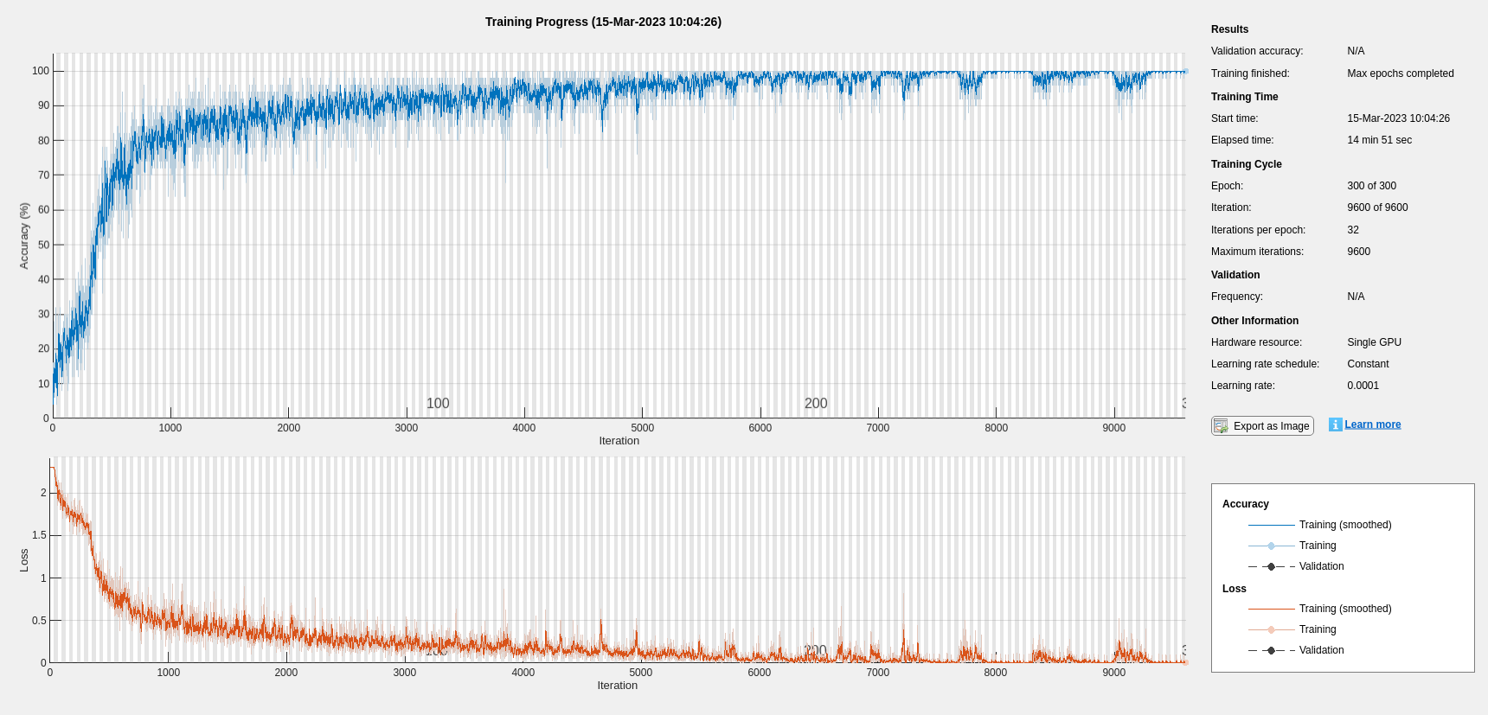Select the 'Max epochs completed' value

[x=1400, y=73]
